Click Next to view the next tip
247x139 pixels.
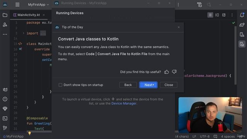pyautogui.click(x=148, y=85)
